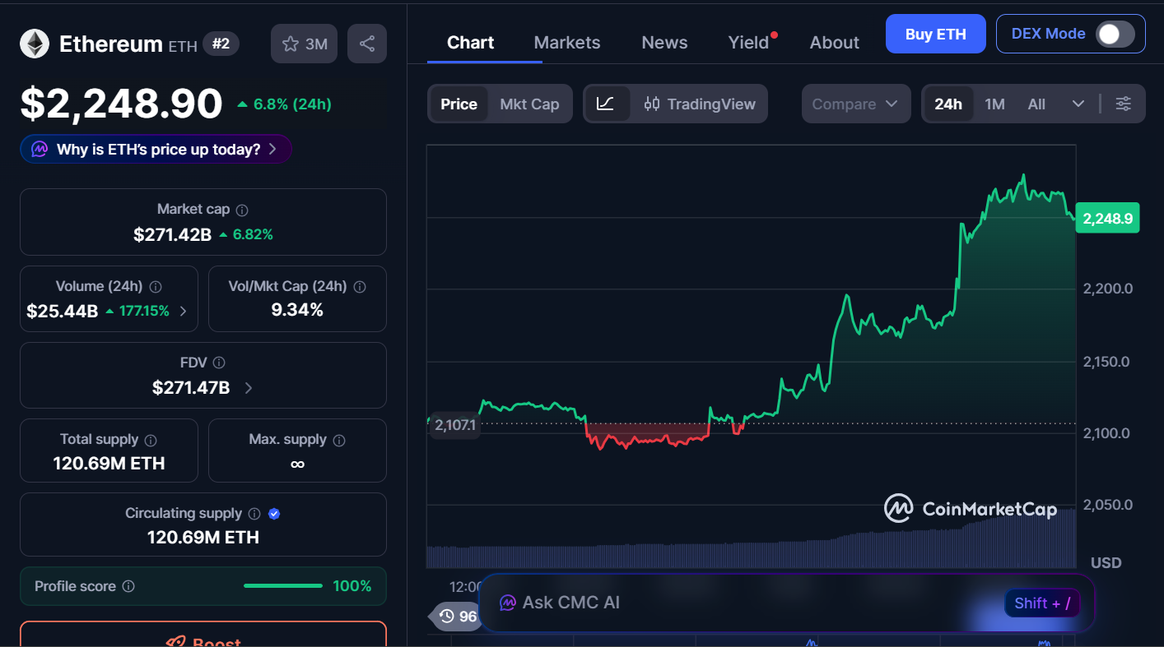1164x647 pixels.
Task: Switch to the Markets tab
Action: point(566,42)
